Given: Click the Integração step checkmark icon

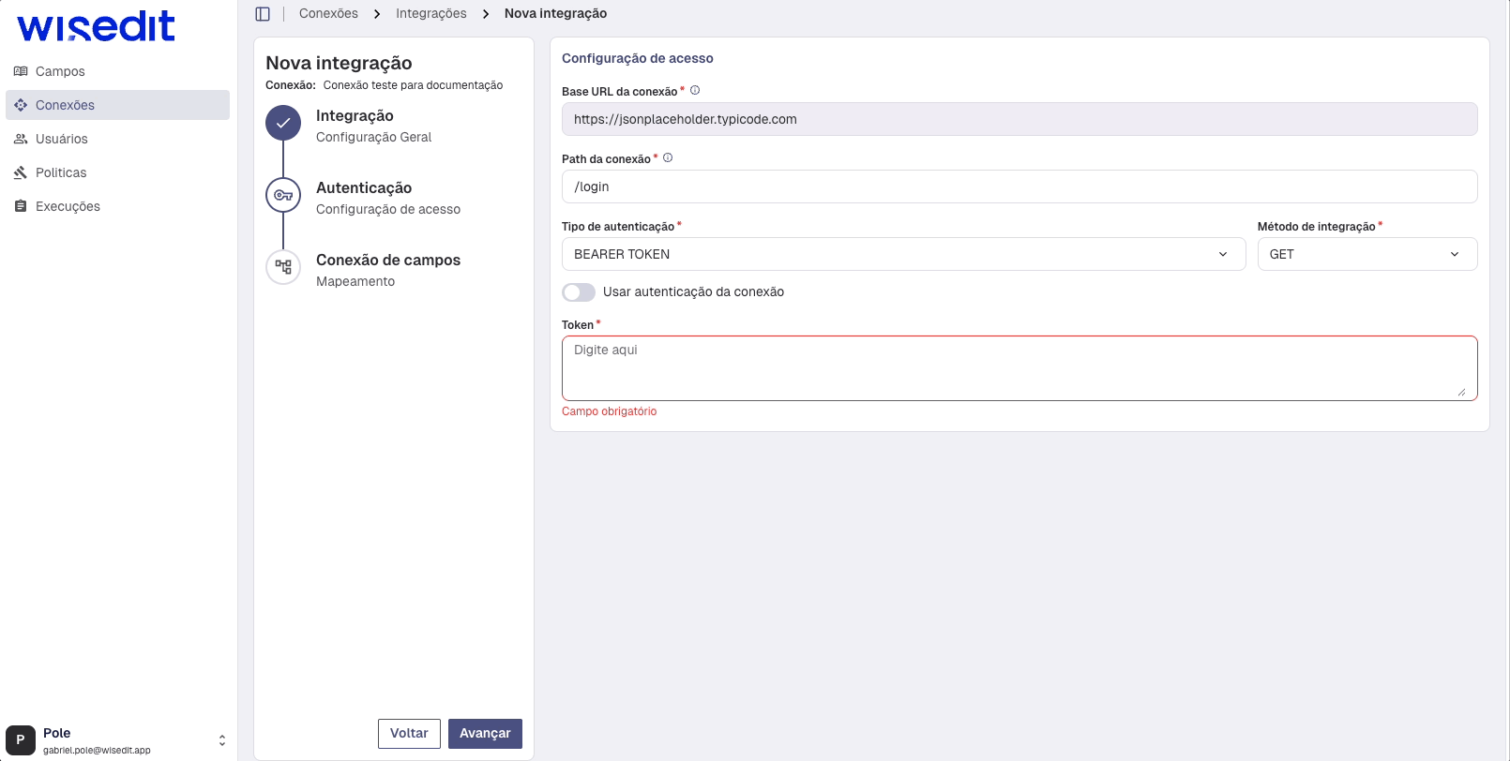Looking at the screenshot, I should [283, 123].
